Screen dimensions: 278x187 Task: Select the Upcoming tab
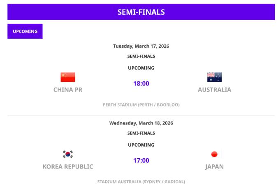tap(25, 31)
